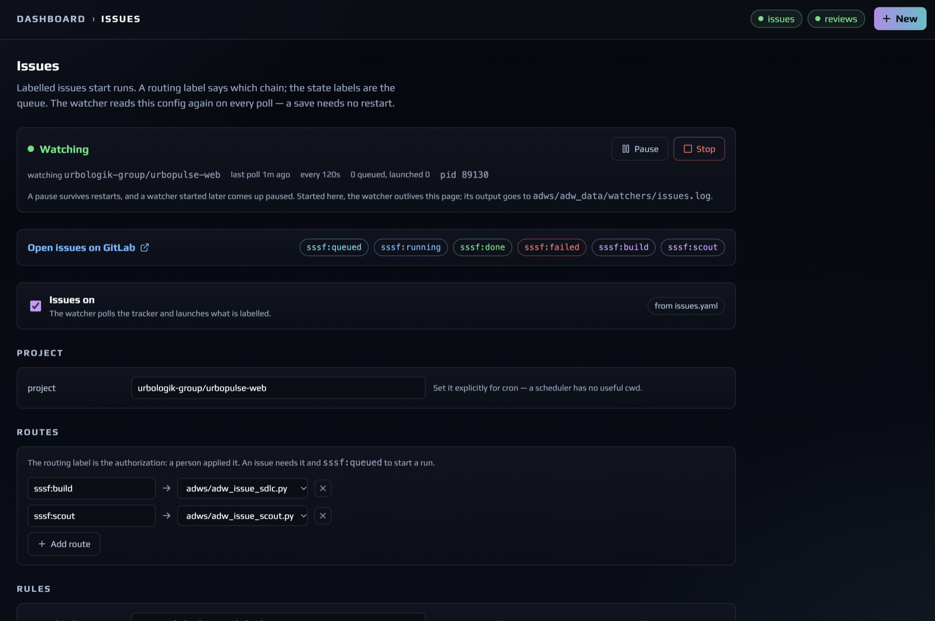This screenshot has height=621, width=935.
Task: Click urbologik-group/urbopulse-web in watcher status line
Action: pyautogui.click(x=142, y=175)
